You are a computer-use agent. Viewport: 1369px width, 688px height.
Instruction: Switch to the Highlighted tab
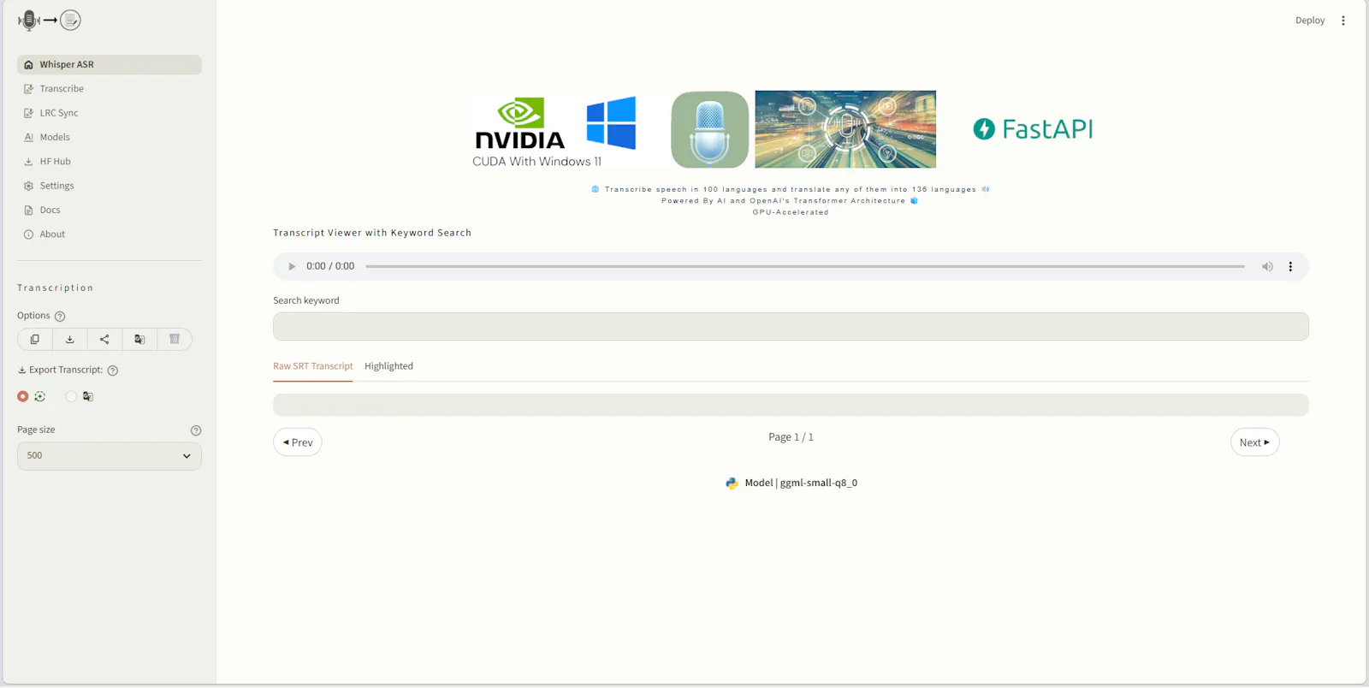tap(388, 366)
